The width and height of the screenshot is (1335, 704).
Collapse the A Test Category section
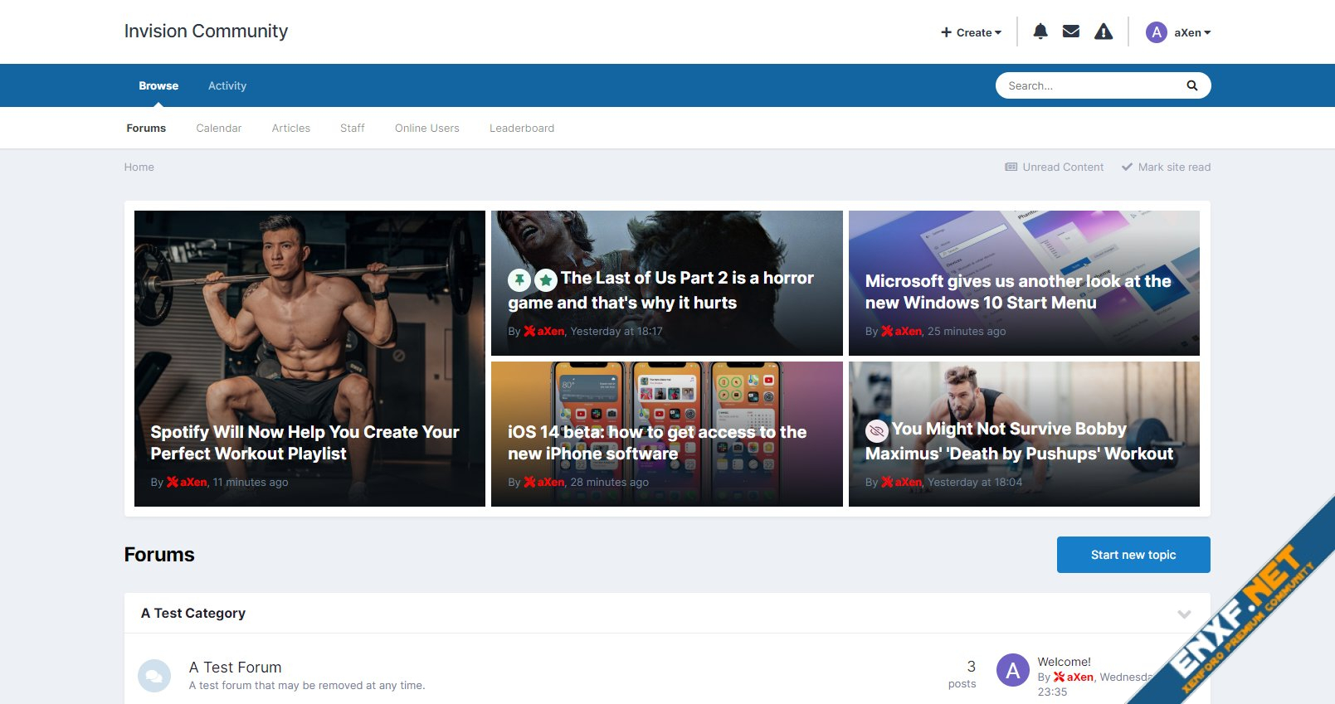point(1184,614)
